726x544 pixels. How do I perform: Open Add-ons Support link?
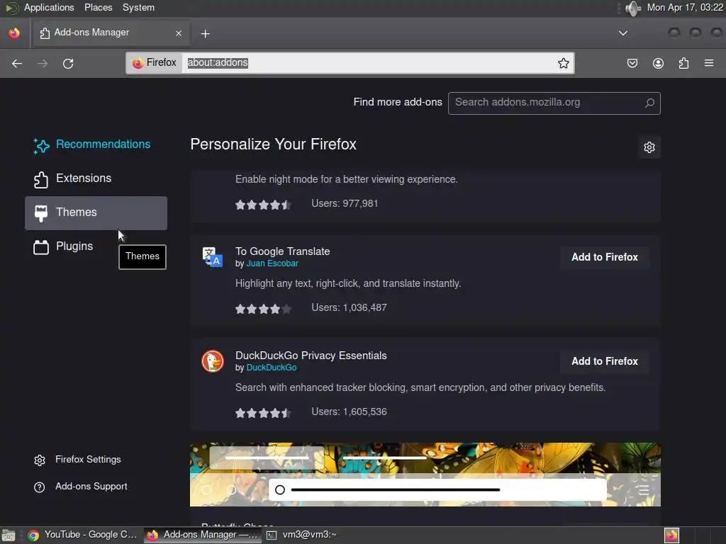pos(91,486)
